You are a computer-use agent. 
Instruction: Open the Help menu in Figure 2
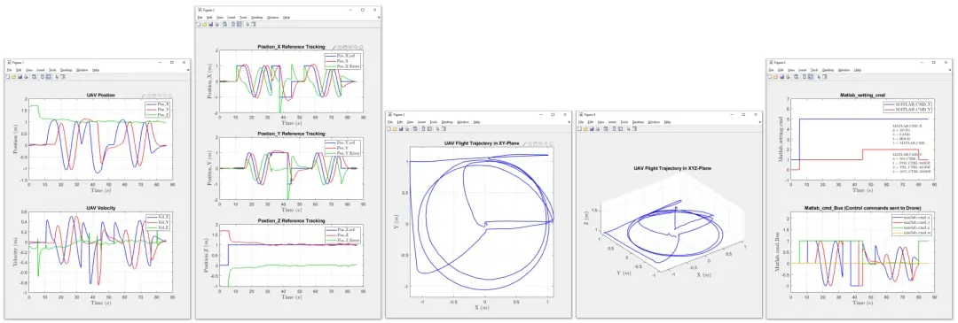pyautogui.click(x=287, y=18)
